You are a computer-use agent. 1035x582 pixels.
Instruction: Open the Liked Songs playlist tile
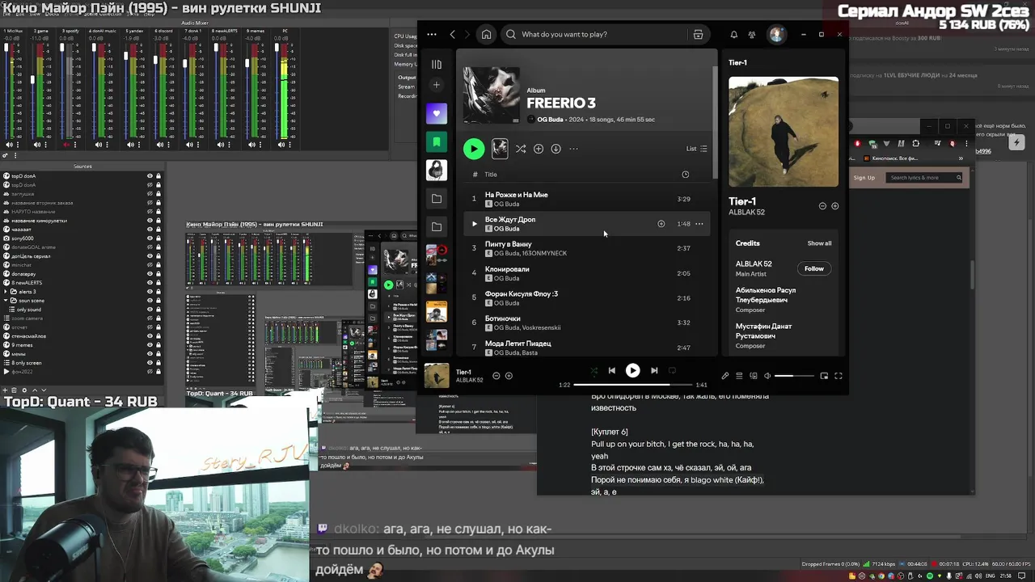coord(437,114)
